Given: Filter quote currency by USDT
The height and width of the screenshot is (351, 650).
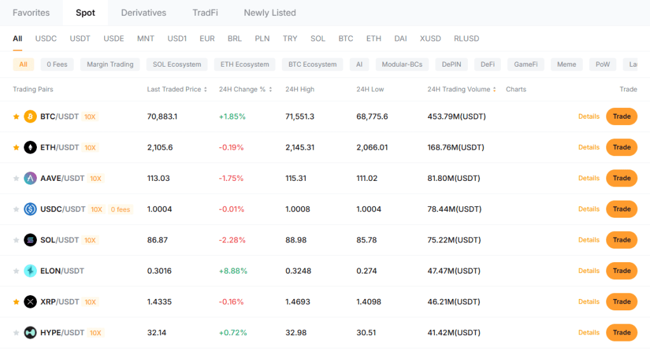Looking at the screenshot, I should (x=80, y=39).
